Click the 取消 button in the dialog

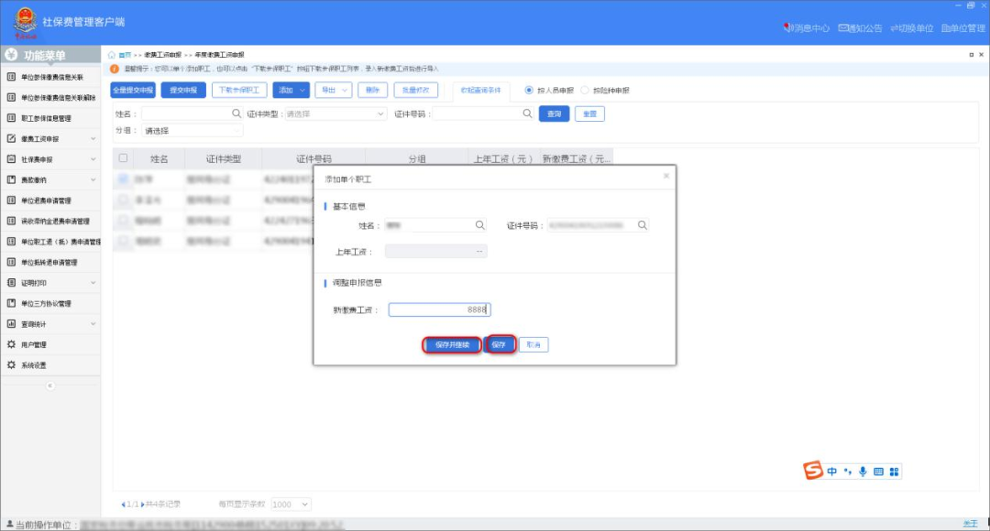[x=533, y=345]
